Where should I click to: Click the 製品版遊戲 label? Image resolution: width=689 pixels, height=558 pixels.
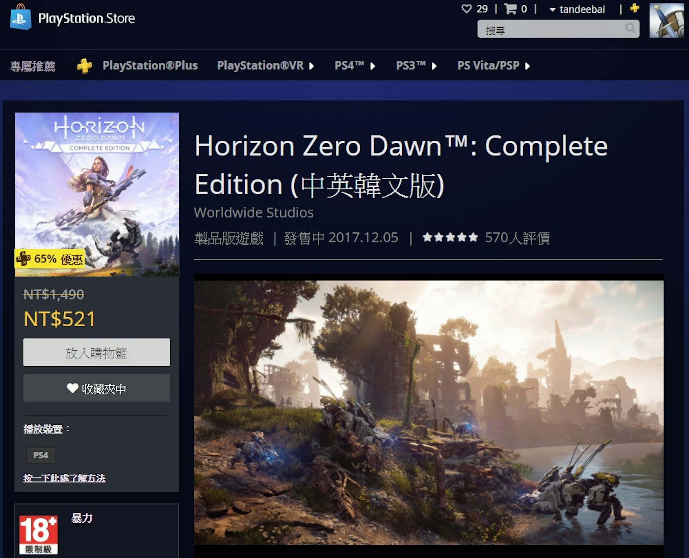tap(229, 238)
